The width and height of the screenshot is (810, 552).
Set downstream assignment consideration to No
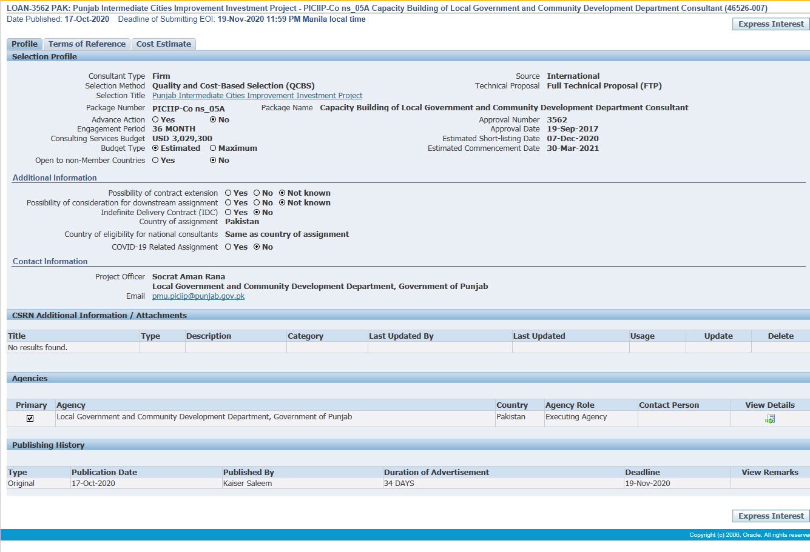tap(257, 203)
